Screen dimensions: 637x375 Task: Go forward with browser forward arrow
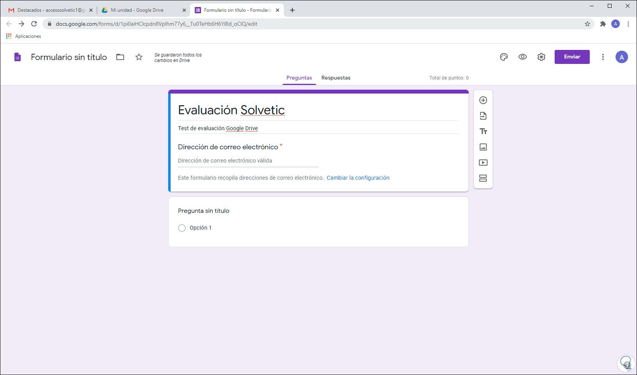pyautogui.click(x=21, y=24)
